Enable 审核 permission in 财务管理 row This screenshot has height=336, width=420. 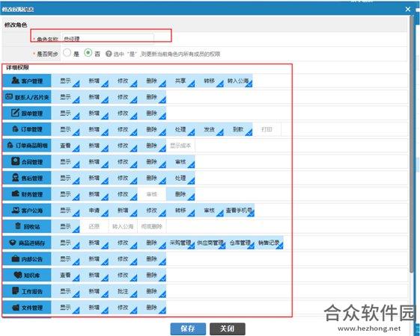[152, 194]
